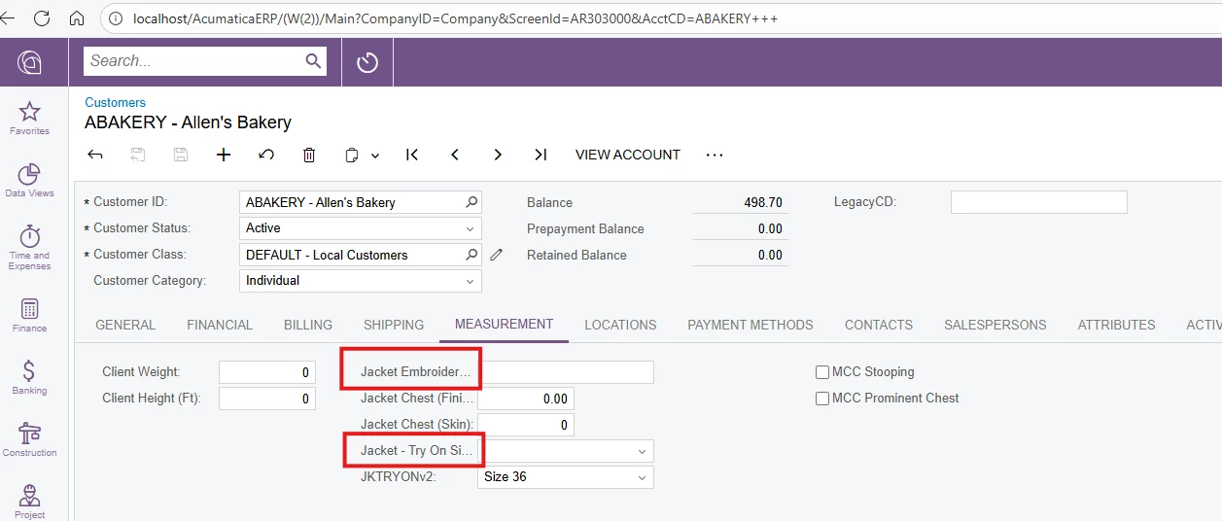View site information icon in address bar
Image resolution: width=1222 pixels, height=521 pixels.
116,18
